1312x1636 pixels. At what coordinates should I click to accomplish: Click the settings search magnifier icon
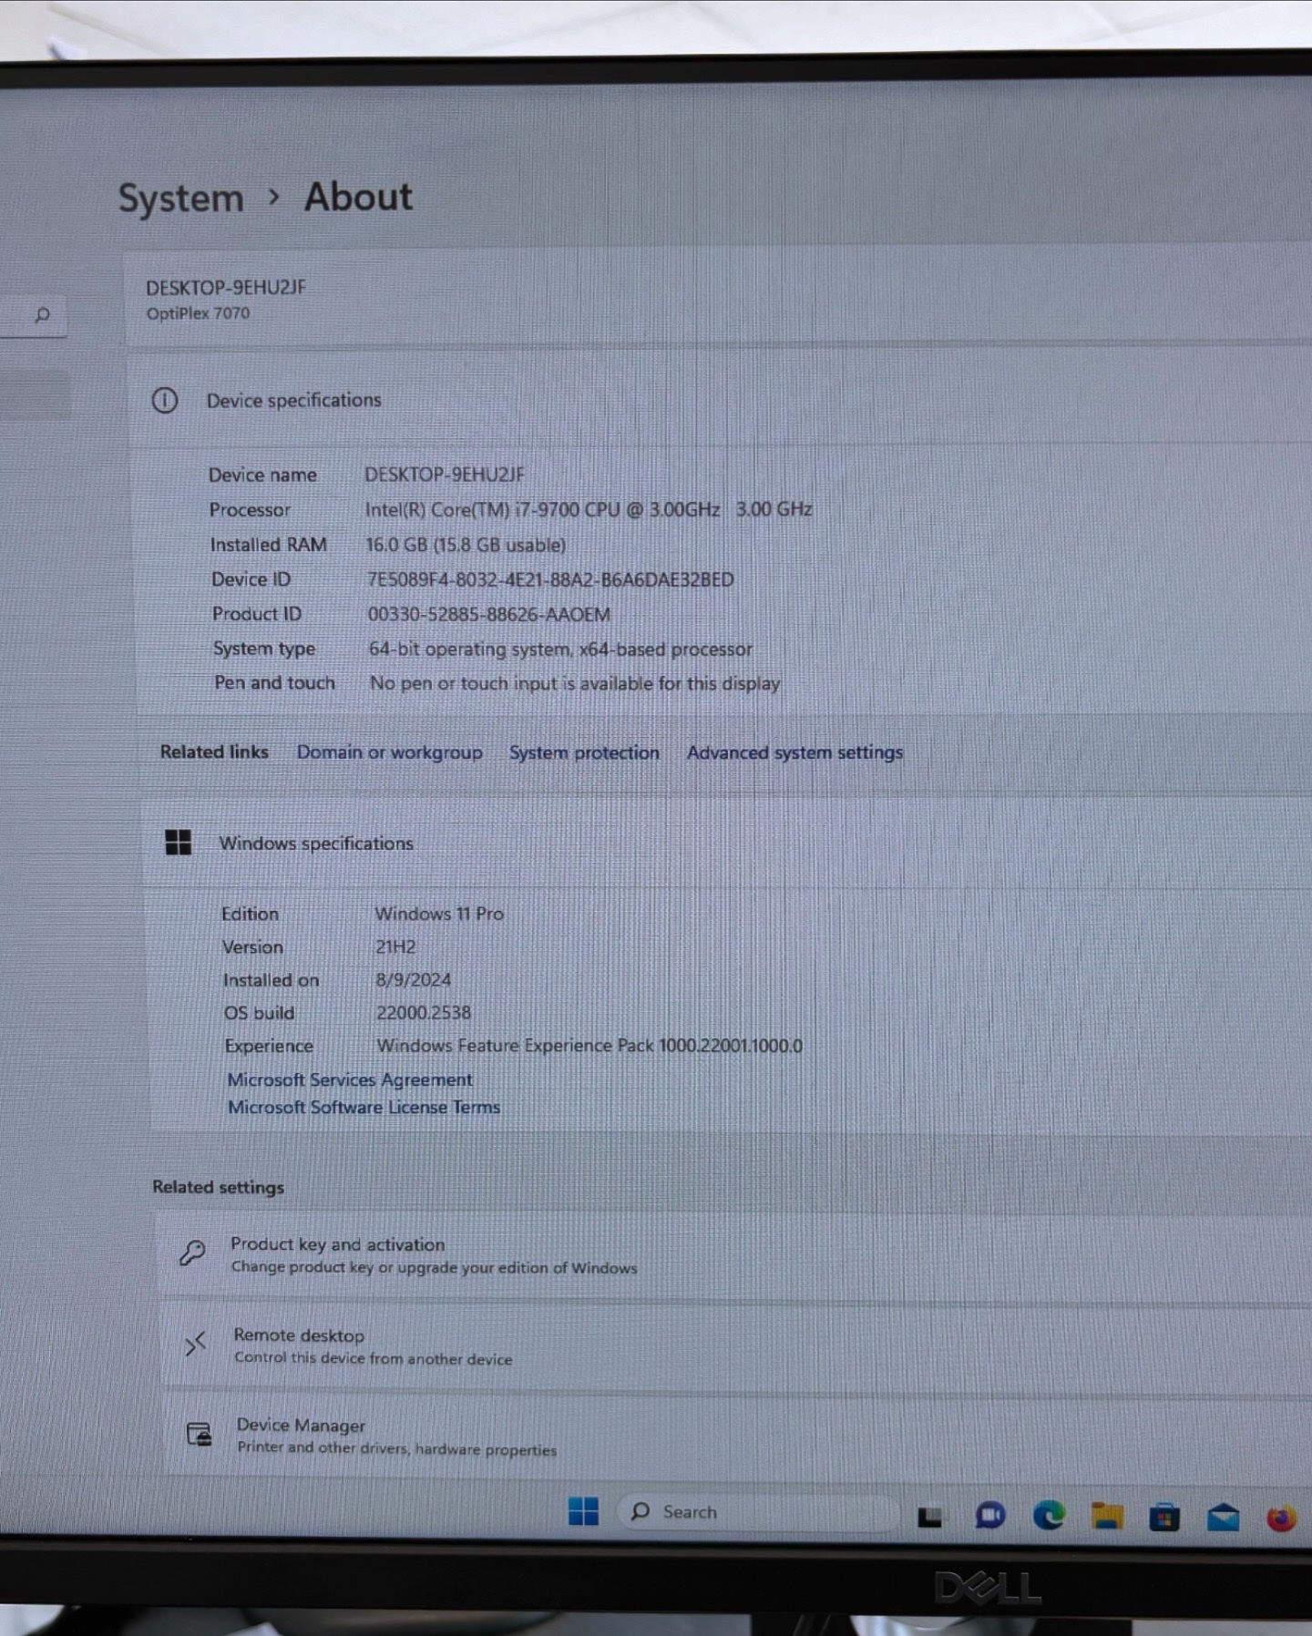click(42, 315)
